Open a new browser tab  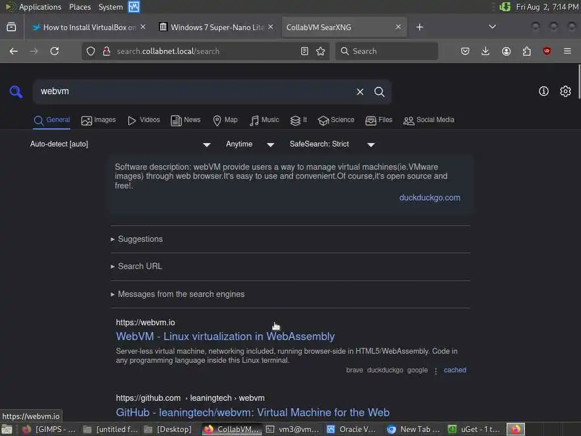pyautogui.click(x=419, y=27)
